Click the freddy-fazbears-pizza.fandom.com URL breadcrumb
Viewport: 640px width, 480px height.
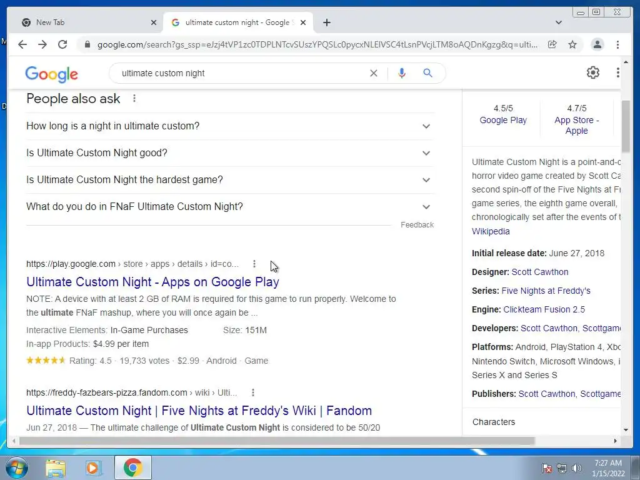pos(131,392)
